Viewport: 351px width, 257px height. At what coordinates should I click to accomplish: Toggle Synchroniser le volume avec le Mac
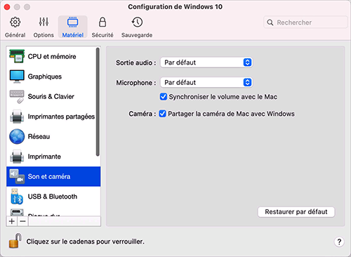(x=164, y=97)
